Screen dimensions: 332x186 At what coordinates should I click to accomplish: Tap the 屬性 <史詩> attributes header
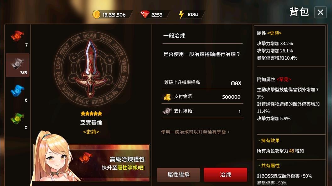[269, 33]
